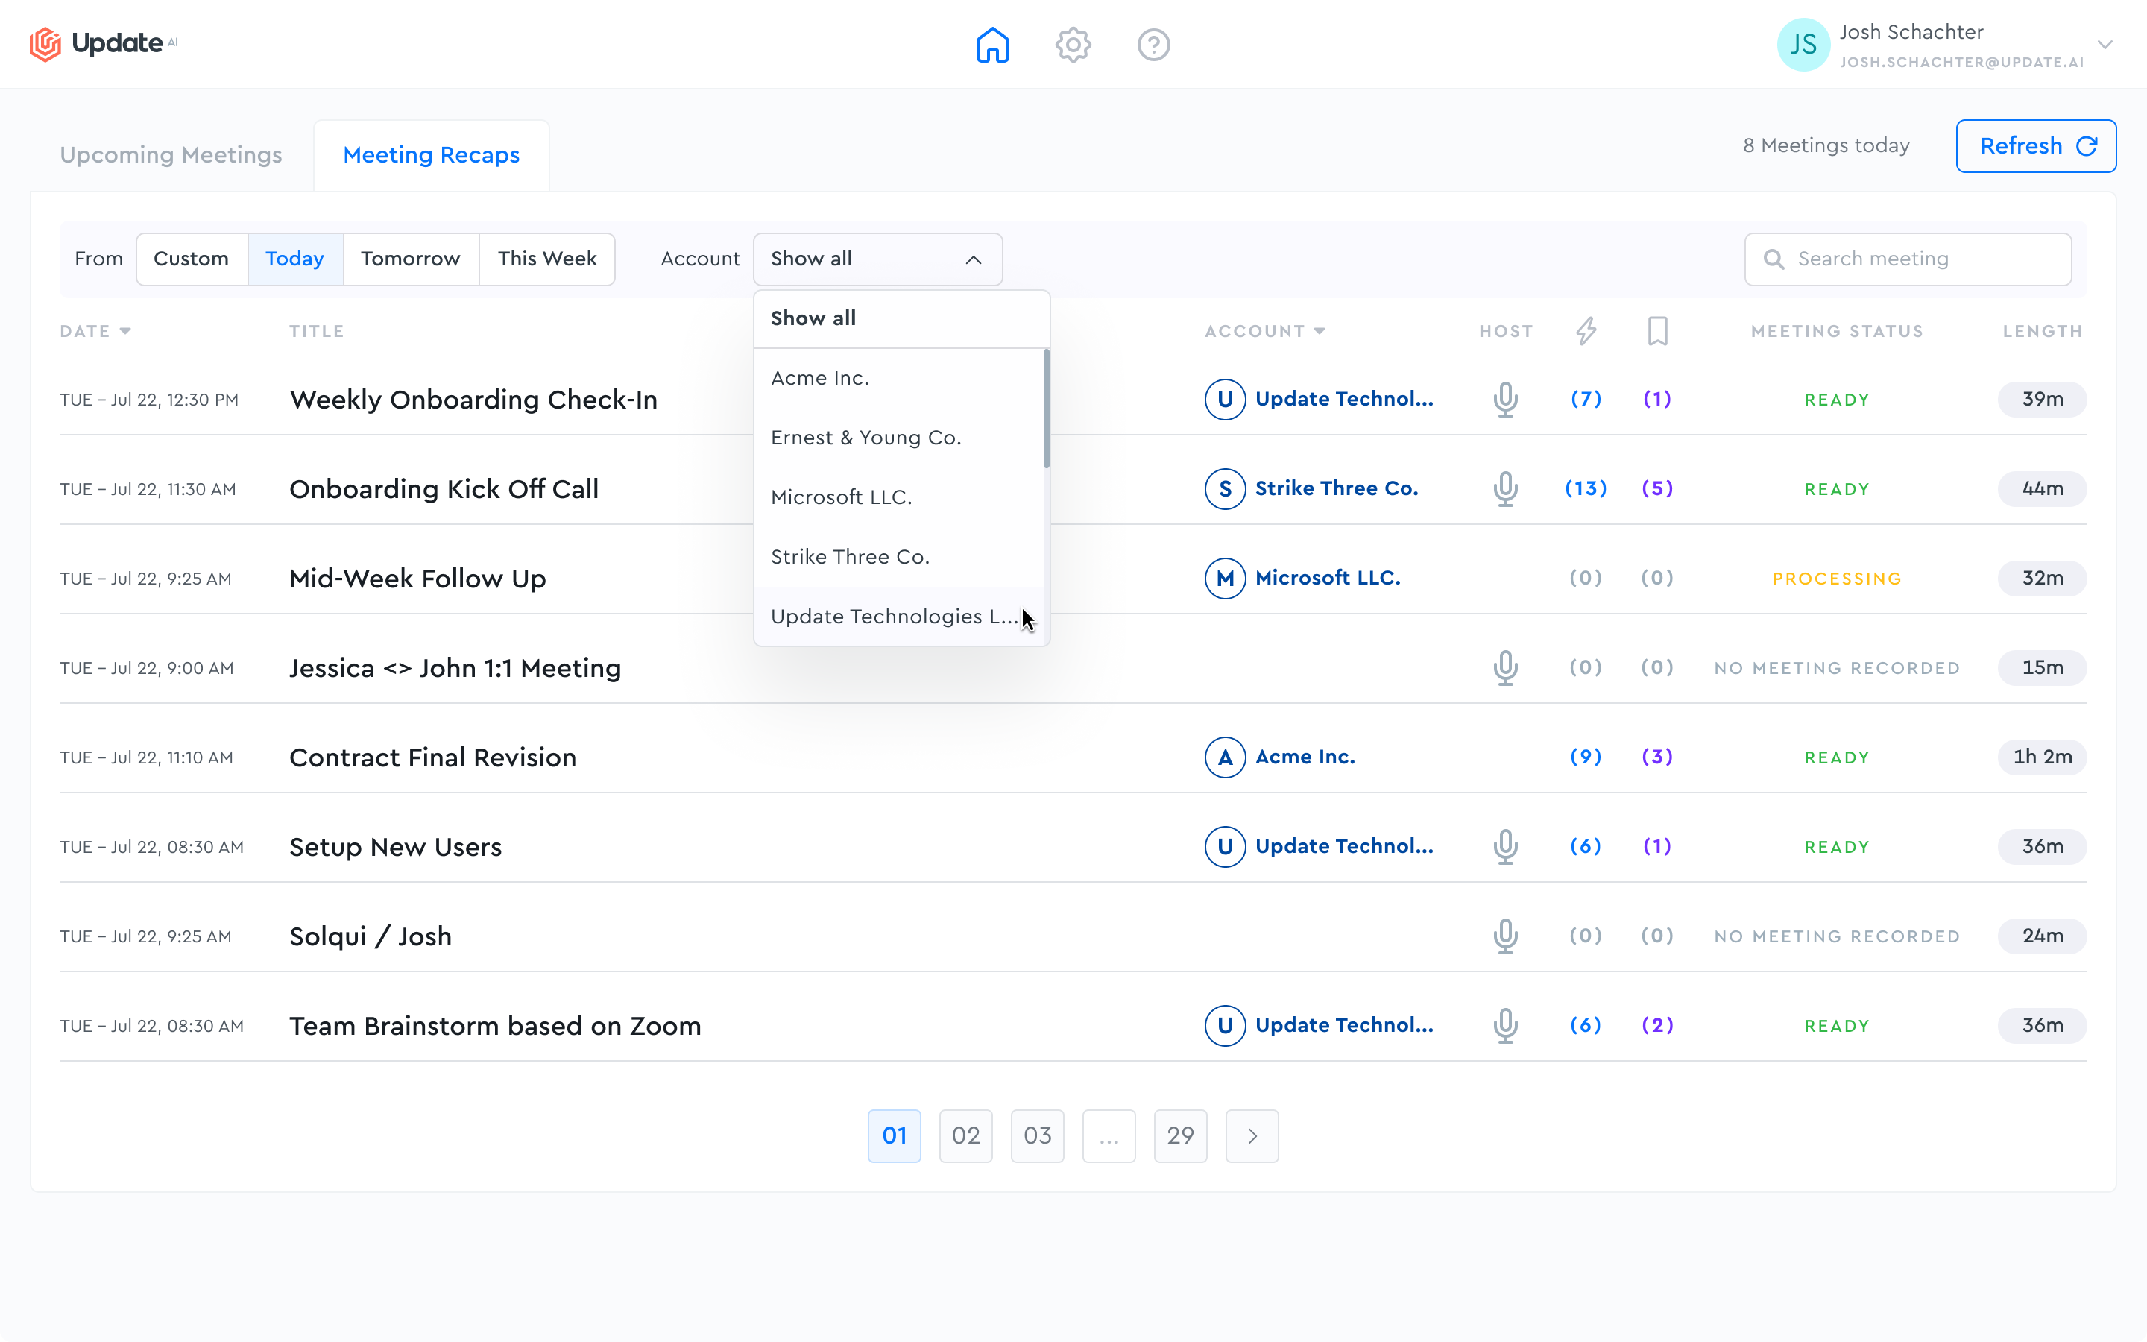
Task: Collapse the Account Show all dropdown
Action: click(877, 259)
